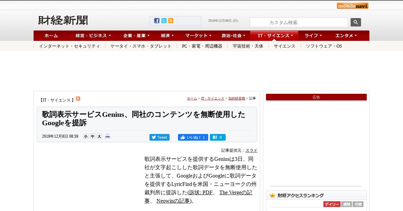The image size is (403, 211).
Task: Click the mobile navi badge
Action: (353, 6)
